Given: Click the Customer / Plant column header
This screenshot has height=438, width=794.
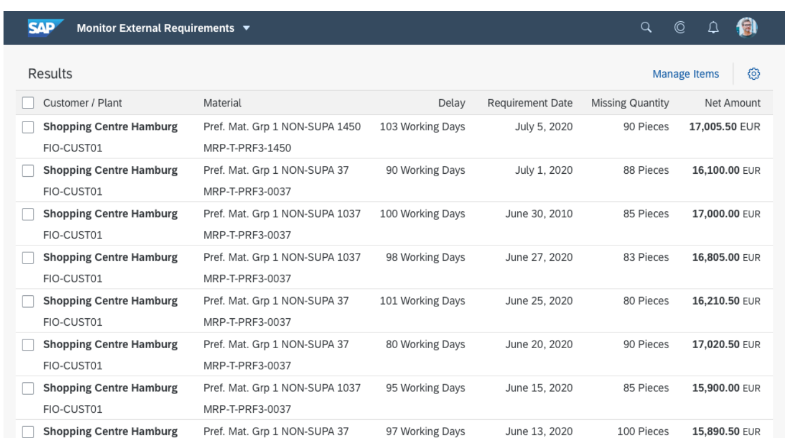Looking at the screenshot, I should click(83, 103).
